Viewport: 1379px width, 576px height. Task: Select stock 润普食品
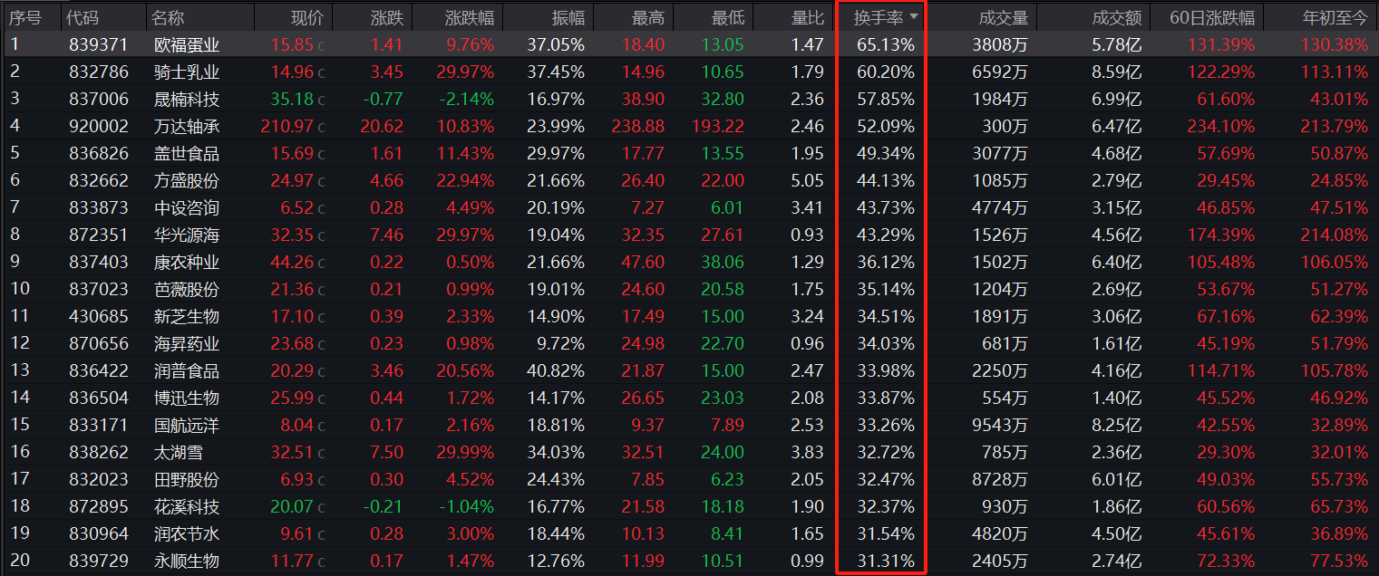click(x=187, y=370)
